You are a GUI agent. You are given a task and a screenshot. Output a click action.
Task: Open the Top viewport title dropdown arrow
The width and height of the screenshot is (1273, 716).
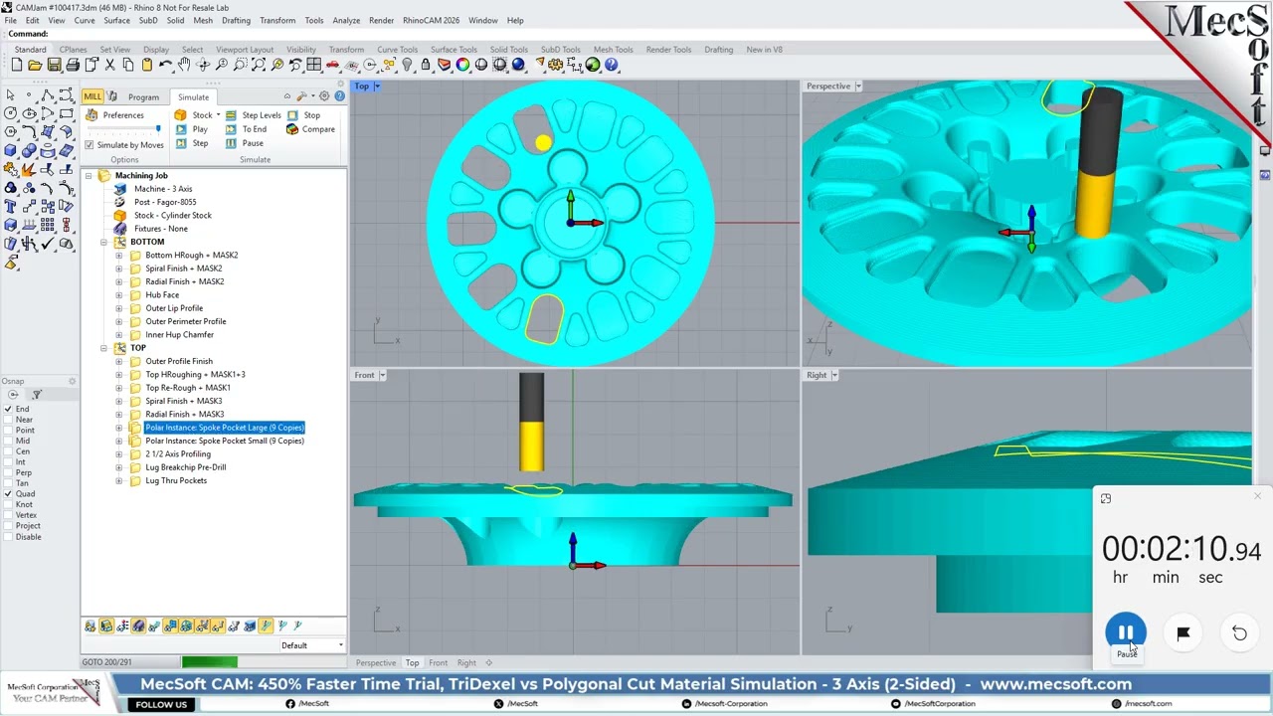point(378,87)
